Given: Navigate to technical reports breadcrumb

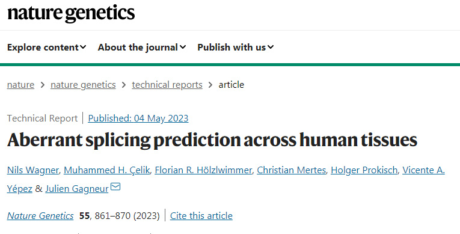Looking at the screenshot, I should (167, 85).
